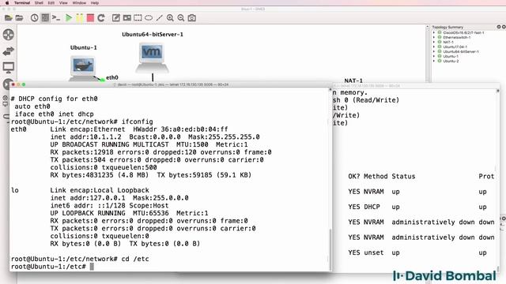
Task: Open the snapshot manager clock icon
Action: pyautogui.click(x=35, y=17)
